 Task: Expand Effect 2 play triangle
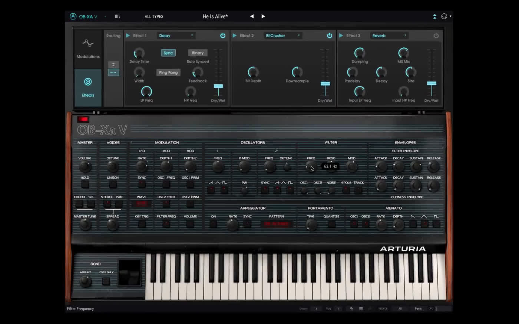(235, 36)
